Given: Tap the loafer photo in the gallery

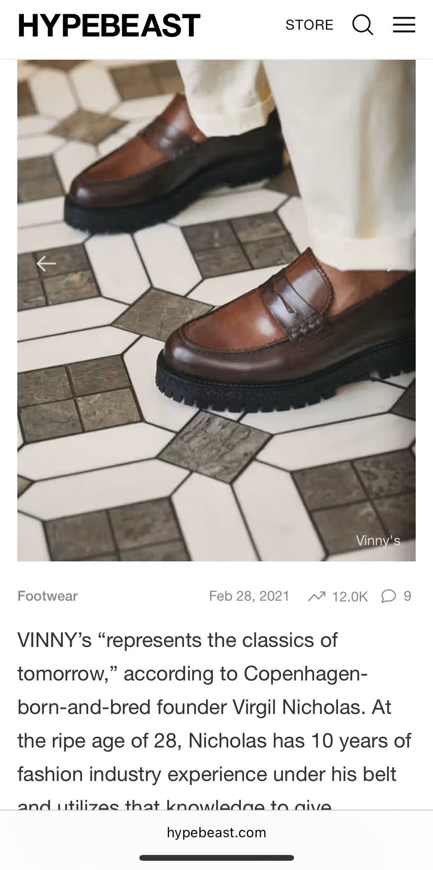Looking at the screenshot, I should (x=216, y=311).
